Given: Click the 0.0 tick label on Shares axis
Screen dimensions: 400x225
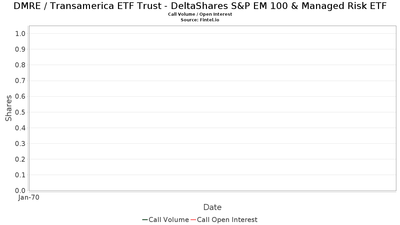Looking at the screenshot, I should (x=20, y=191).
